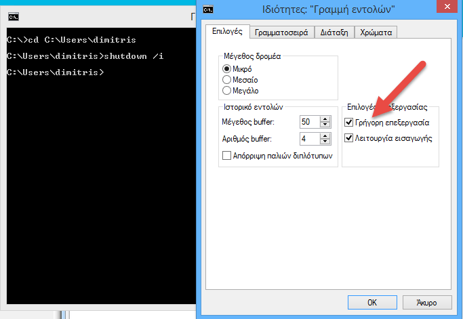Click the Command Prompt window title bar icon
This screenshot has height=319, width=463.
12,16
